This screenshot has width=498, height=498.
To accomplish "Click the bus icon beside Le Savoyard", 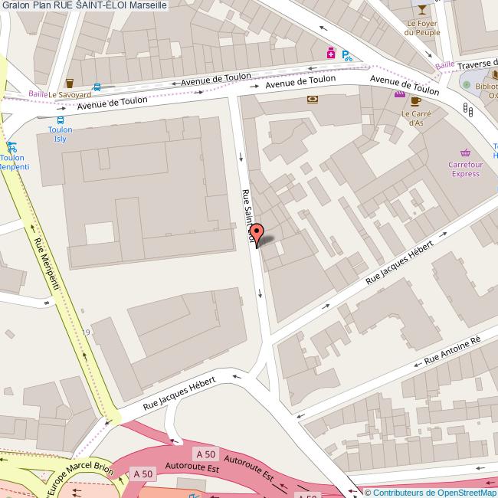I will tap(97, 87).
